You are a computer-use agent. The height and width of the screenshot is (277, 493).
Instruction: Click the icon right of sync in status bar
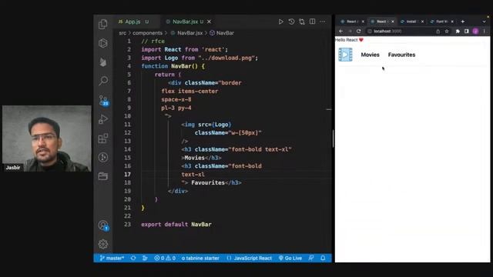[145, 259]
